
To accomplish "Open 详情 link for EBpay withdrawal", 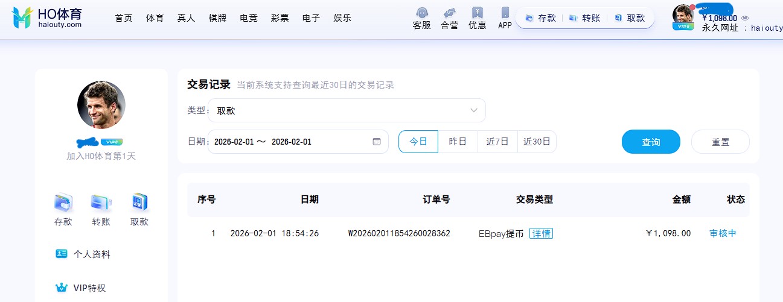I will pyautogui.click(x=541, y=233).
